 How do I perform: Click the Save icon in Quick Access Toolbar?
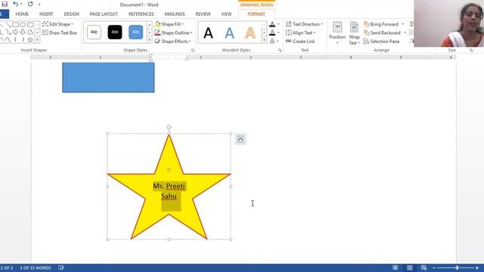(x=5, y=4)
